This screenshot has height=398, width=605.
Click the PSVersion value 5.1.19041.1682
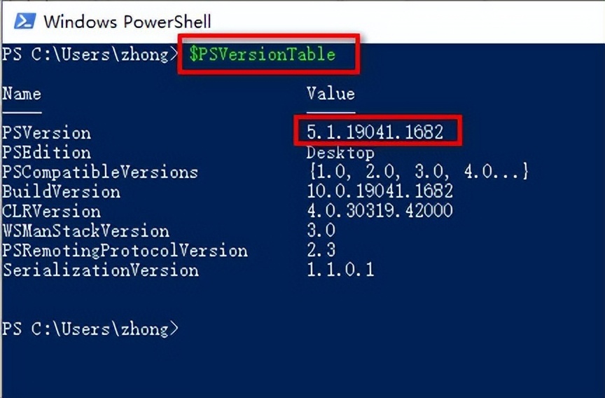coord(375,132)
